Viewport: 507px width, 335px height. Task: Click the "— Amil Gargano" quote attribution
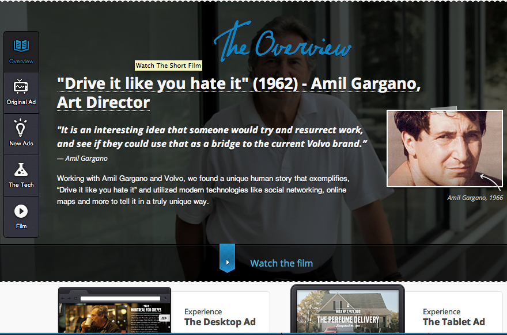[82, 159]
